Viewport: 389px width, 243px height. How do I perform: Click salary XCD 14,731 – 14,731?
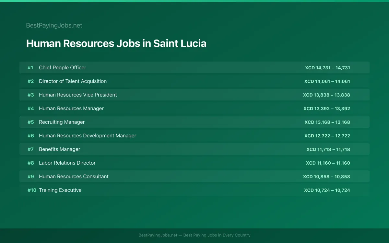327,68
